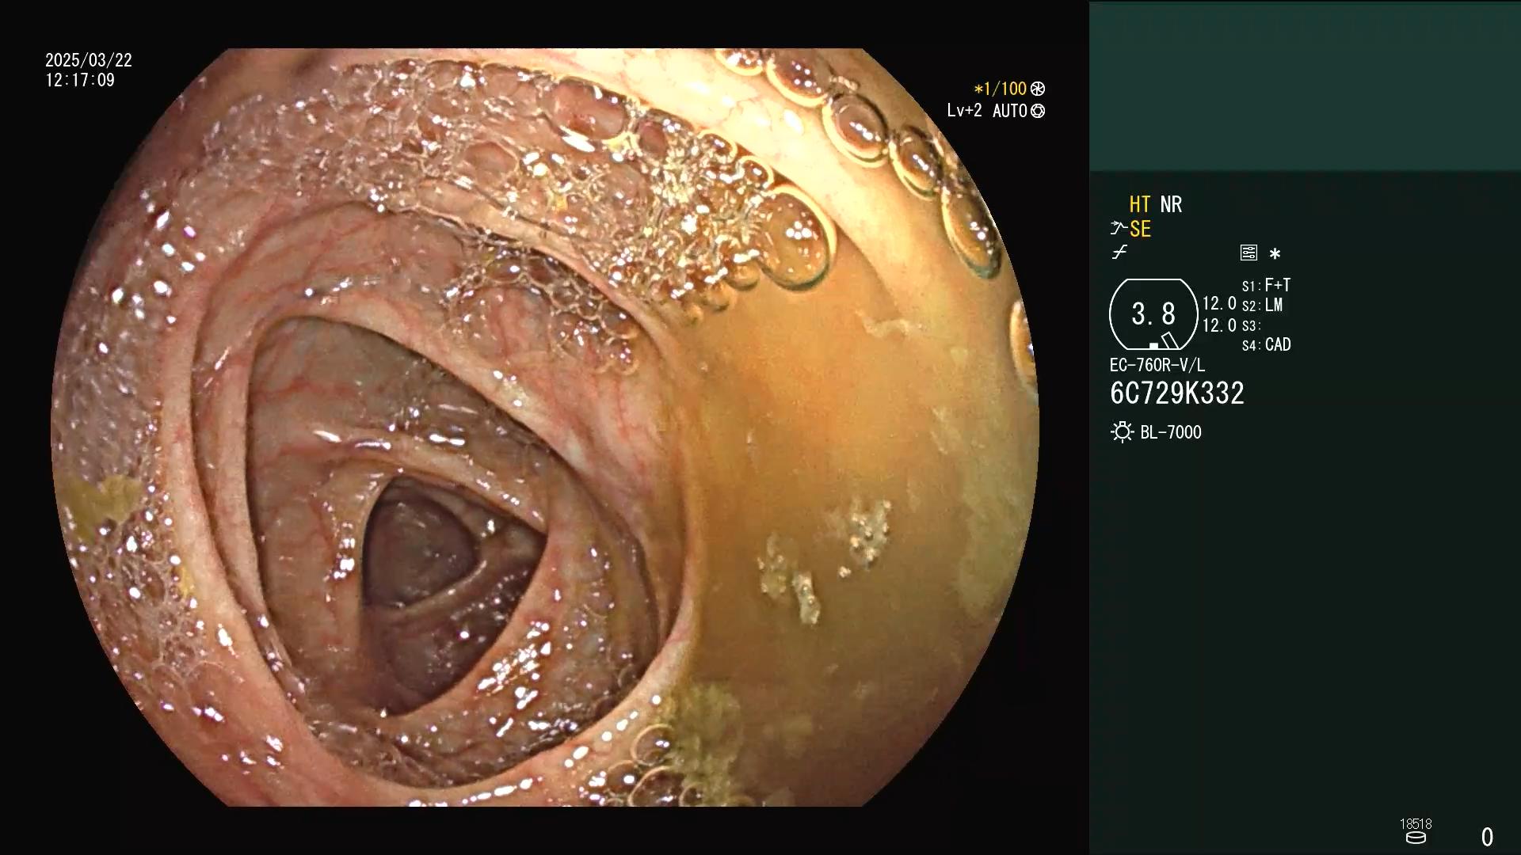Screen dimensions: 1521x855
Task: Click the *1/100 shutter value
Action: click(1001, 89)
